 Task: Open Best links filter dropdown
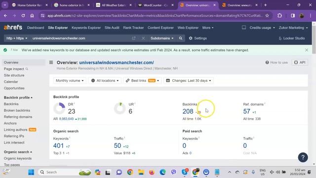(142, 81)
